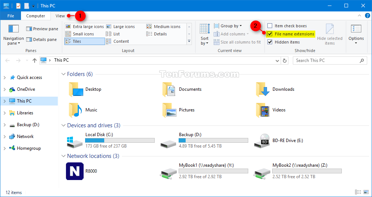Click Hide selected items button
The height and width of the screenshot is (197, 372).
click(330, 35)
